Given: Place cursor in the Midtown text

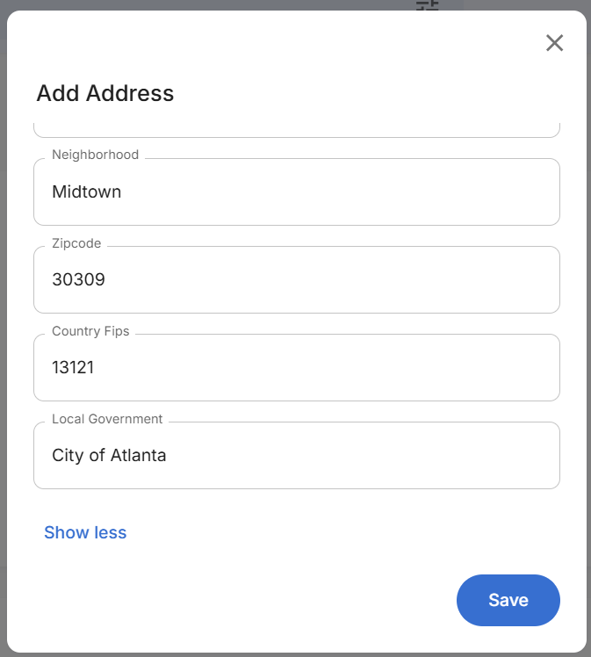Looking at the screenshot, I should tap(86, 191).
